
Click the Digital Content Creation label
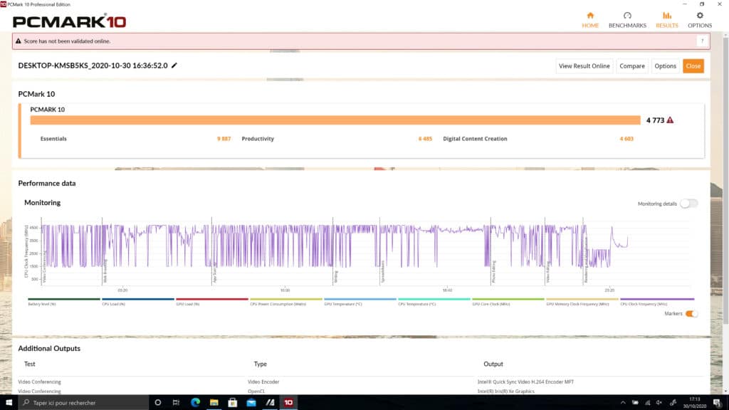pos(475,139)
